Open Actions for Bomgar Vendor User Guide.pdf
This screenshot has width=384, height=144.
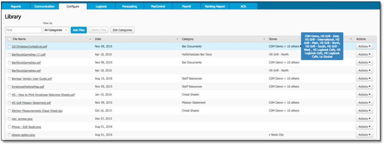[364, 79]
